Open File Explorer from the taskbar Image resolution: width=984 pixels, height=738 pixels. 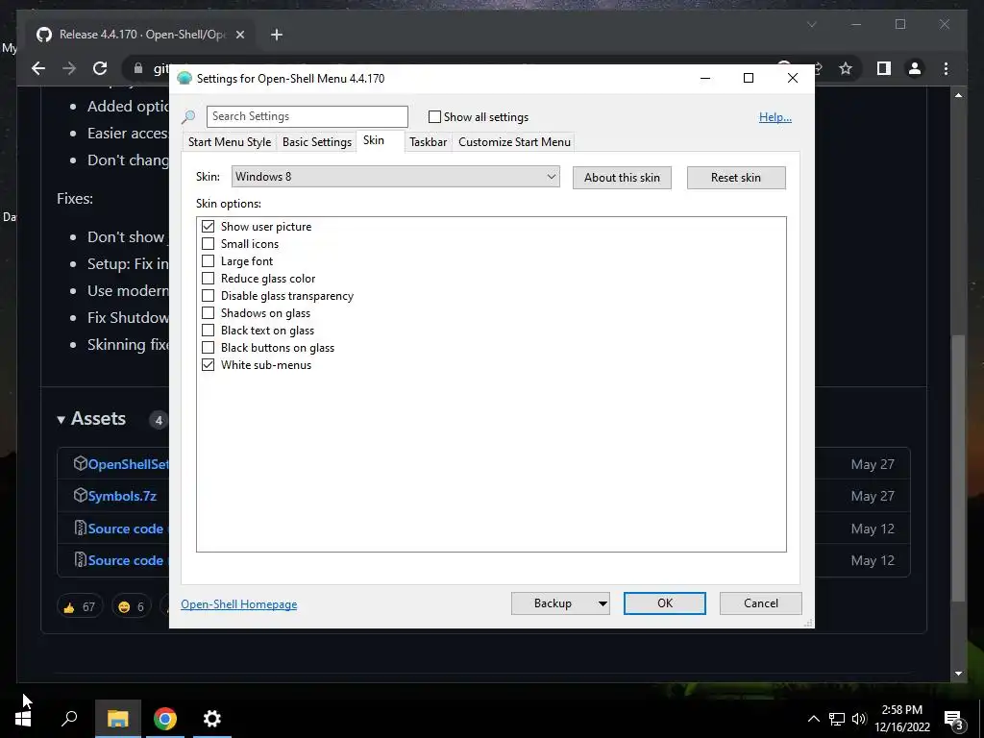117,719
